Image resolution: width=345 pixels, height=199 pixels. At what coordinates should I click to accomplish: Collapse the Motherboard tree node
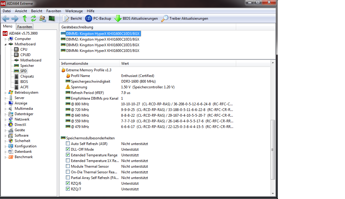coord(5,44)
